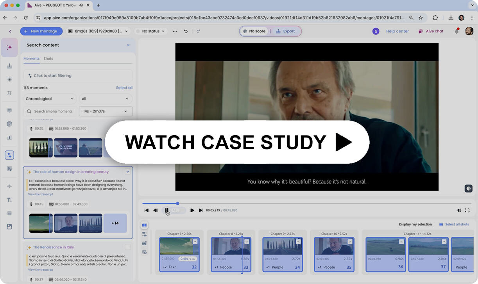Jump to the end of video
This screenshot has width=478, height=284.
tap(201, 210)
